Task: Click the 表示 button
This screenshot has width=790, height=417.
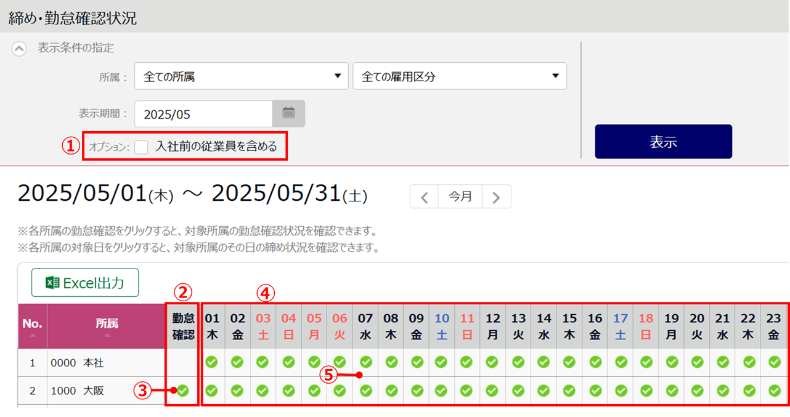Action: click(663, 142)
